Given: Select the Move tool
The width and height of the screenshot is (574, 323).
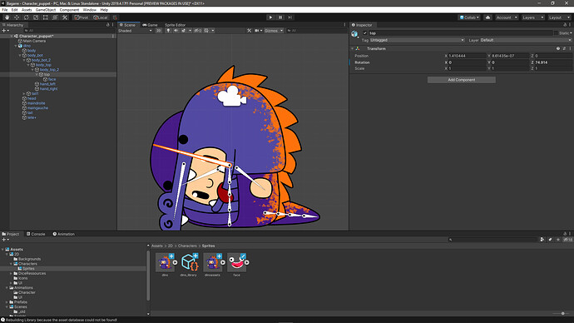Looking at the screenshot, I should [x=17, y=17].
